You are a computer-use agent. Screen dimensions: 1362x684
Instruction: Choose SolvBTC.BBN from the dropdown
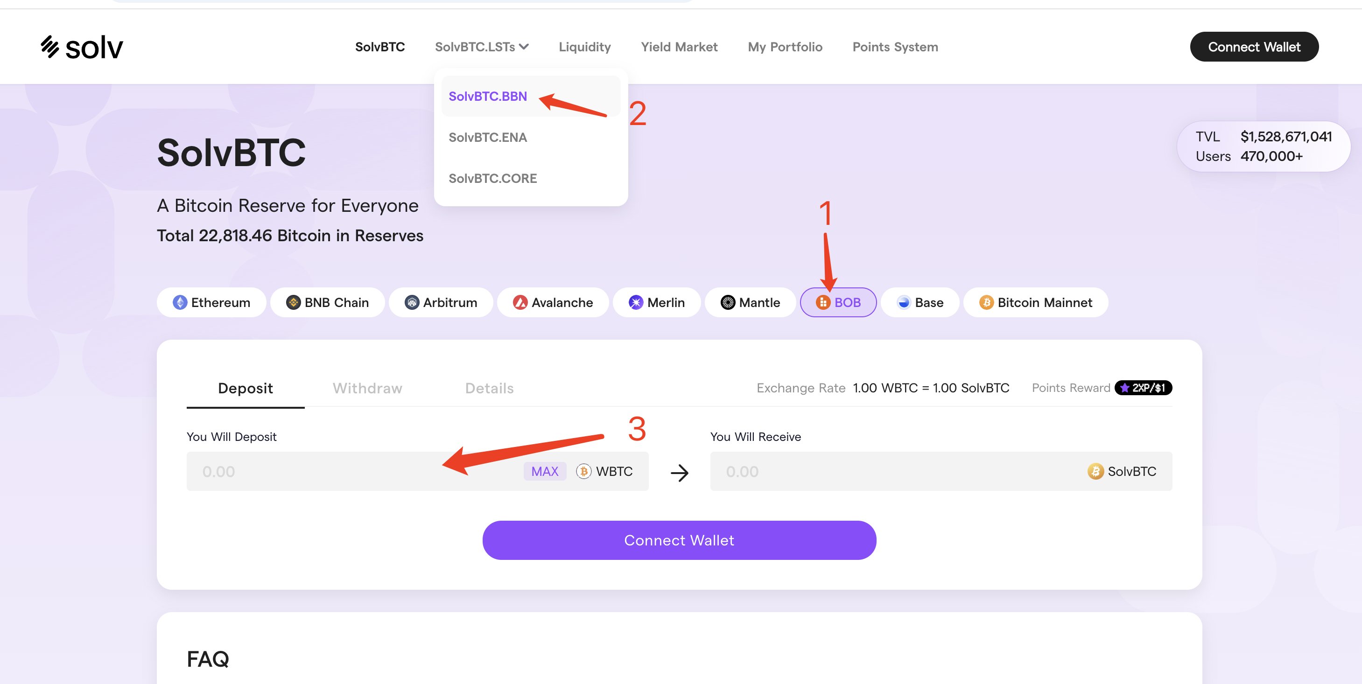pos(487,96)
